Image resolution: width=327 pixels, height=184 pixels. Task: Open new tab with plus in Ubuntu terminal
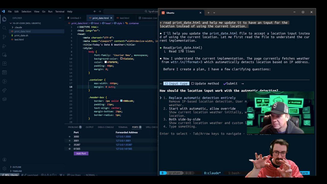tap(208, 13)
